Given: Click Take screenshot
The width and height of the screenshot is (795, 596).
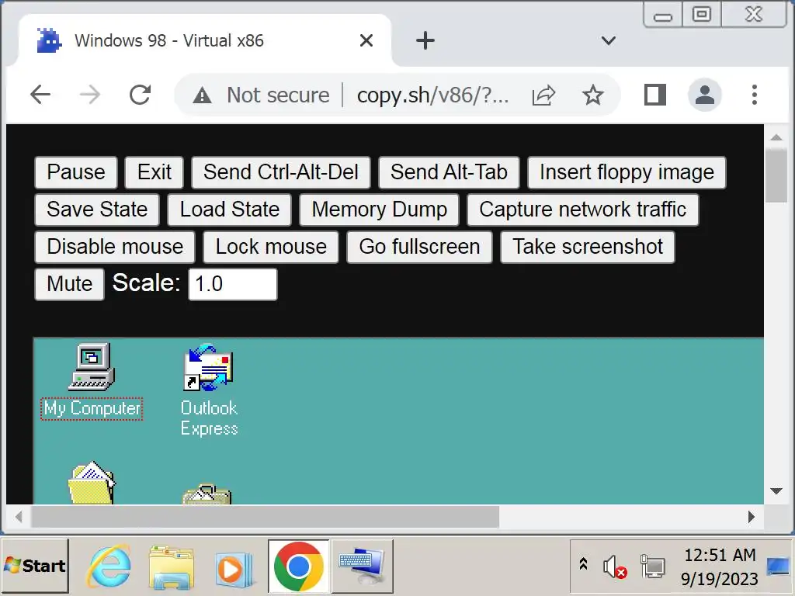Looking at the screenshot, I should [588, 247].
